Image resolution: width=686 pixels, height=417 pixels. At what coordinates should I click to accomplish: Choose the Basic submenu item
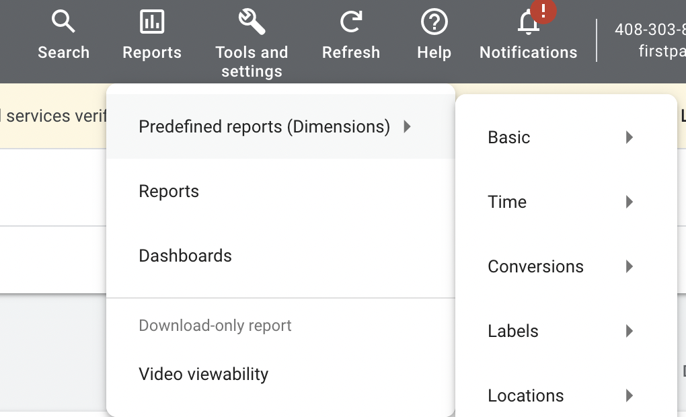(509, 137)
